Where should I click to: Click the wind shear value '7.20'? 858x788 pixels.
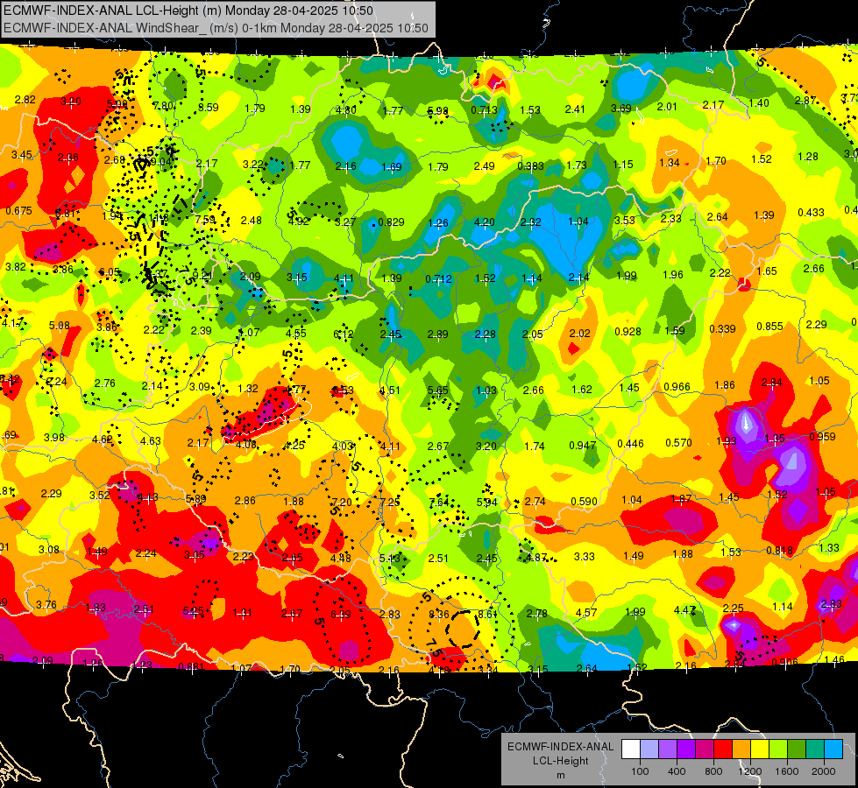342,502
